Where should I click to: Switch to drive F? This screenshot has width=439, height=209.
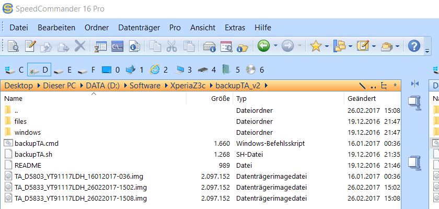click(87, 69)
